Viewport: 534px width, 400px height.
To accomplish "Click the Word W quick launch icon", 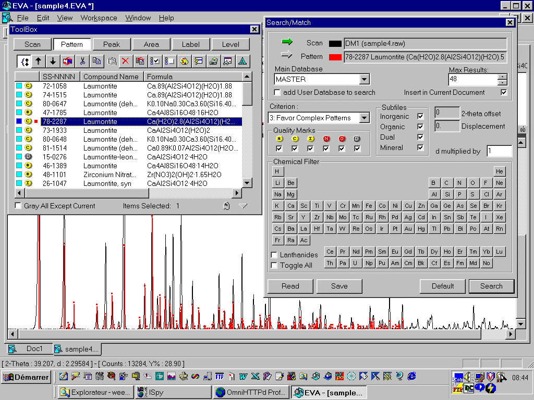I will [x=243, y=376].
